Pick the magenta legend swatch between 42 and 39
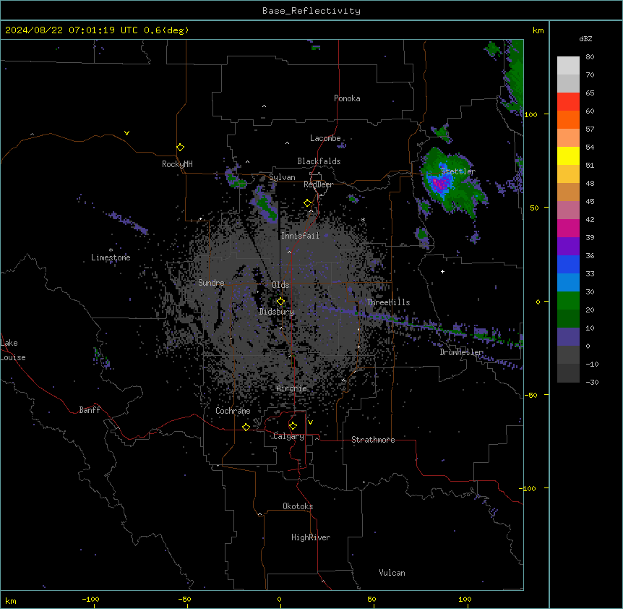Viewport: 623px width, 609px height. point(568,229)
